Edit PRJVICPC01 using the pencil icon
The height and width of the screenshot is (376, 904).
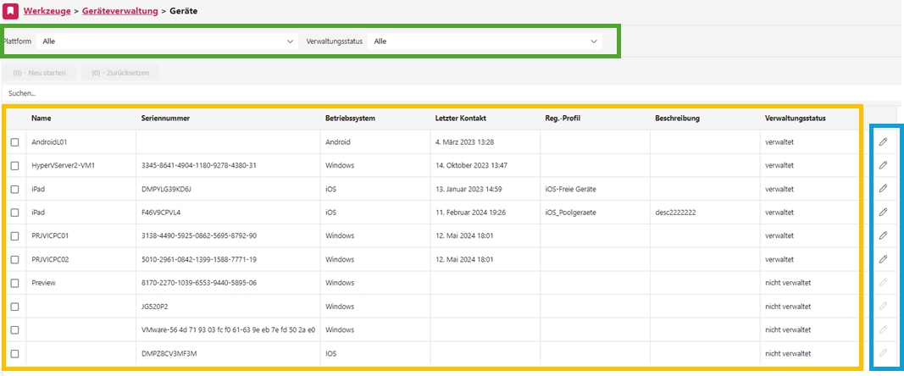pyautogui.click(x=883, y=235)
